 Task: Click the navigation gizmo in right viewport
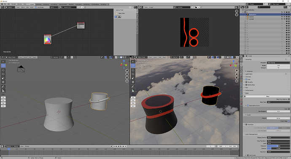click(234, 64)
